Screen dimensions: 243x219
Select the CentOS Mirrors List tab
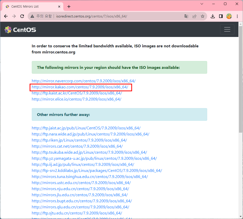click(x=33, y=7)
